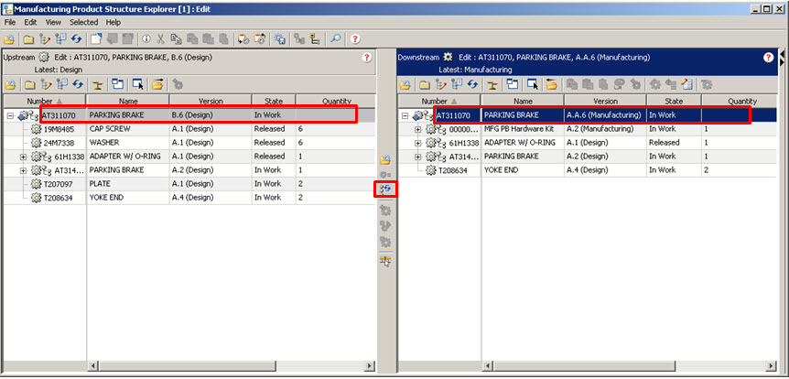This screenshot has height=379, width=789.
Task: Collapse the AT311070 root node in the Upstream tree
Action: click(10, 115)
